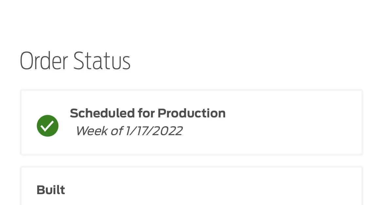Click the green checkmark status icon

(x=48, y=126)
